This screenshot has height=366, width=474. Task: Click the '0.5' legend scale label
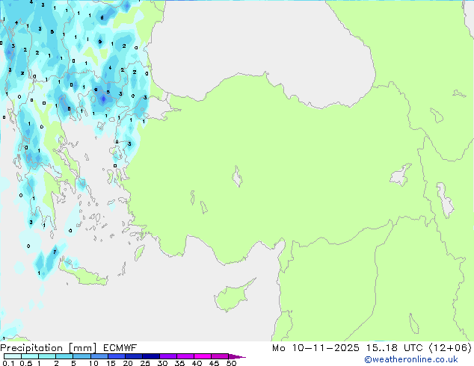[26, 363]
